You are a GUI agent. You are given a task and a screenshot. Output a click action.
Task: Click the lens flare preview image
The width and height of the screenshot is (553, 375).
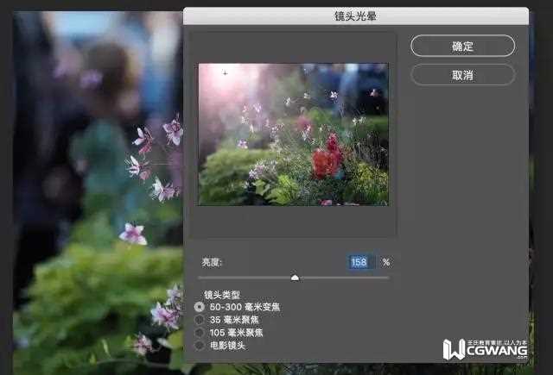pyautogui.click(x=294, y=134)
